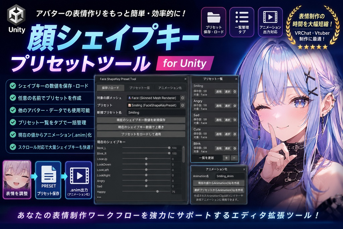Select the Blink preset with 選択
This screenshot has height=229, width=343.
click(227, 148)
